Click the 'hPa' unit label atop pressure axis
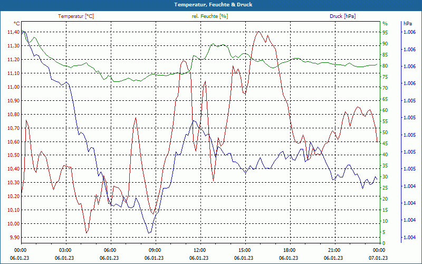This screenshot has height=264, width=422. pos(407,24)
